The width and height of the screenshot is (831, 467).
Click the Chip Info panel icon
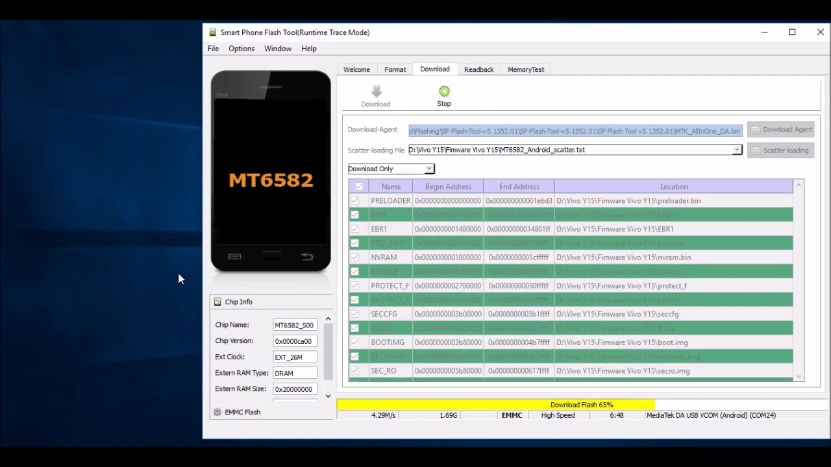click(217, 302)
